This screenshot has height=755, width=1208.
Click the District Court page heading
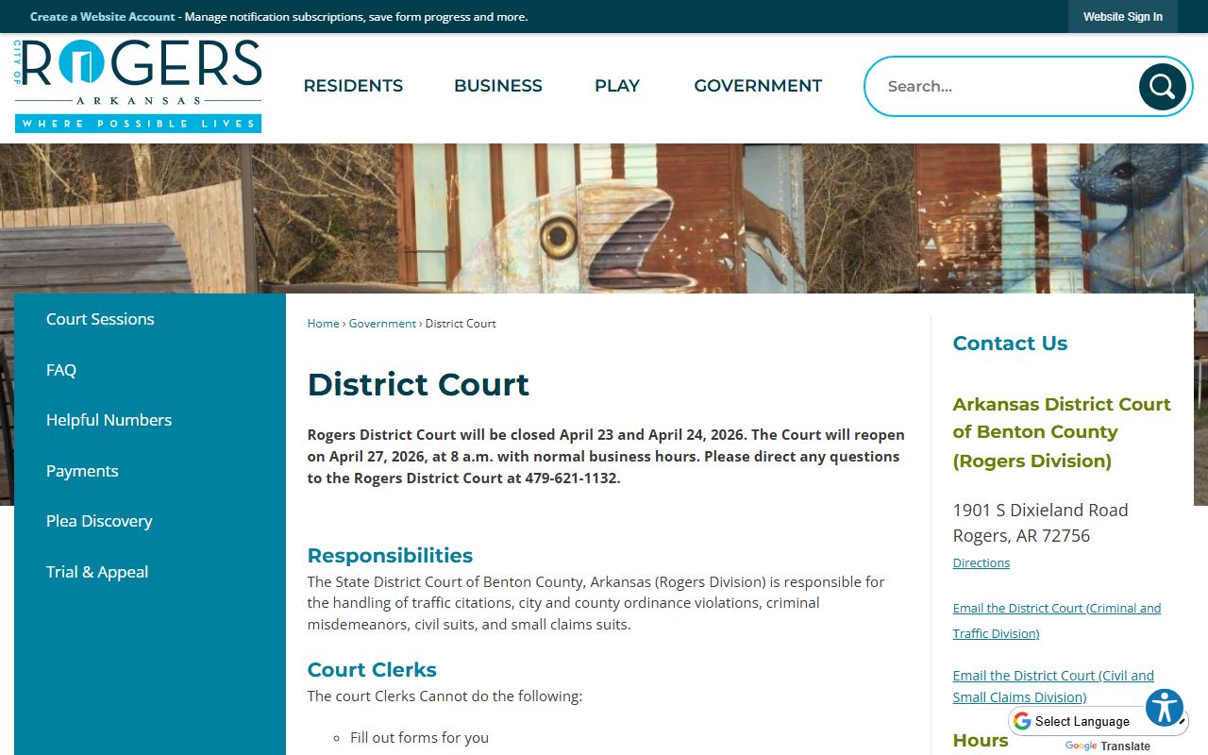point(418,384)
